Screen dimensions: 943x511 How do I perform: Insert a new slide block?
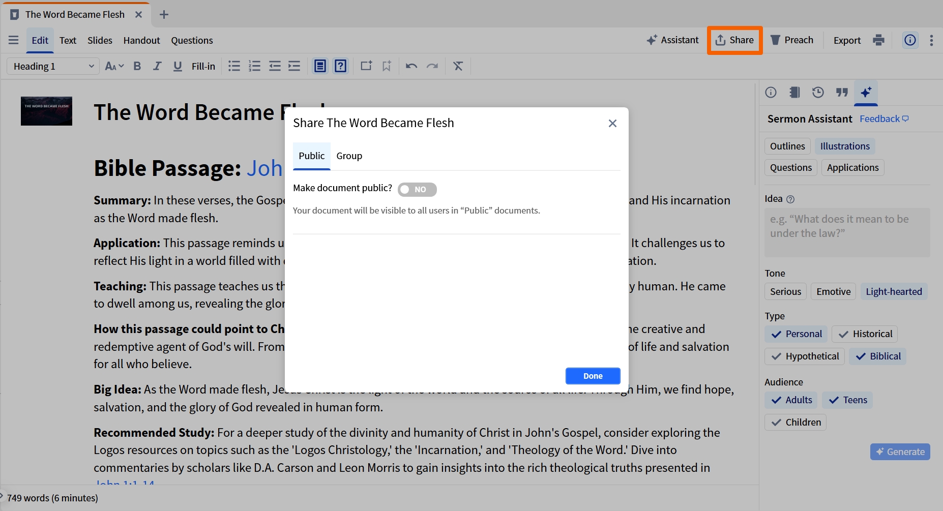pos(366,66)
